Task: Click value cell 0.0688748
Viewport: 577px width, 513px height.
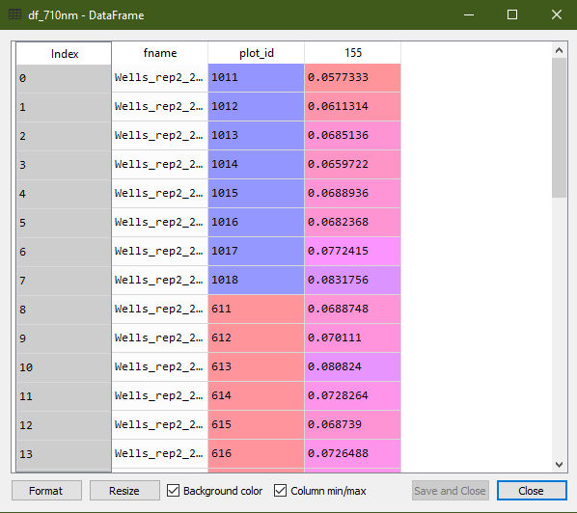Action: point(352,309)
